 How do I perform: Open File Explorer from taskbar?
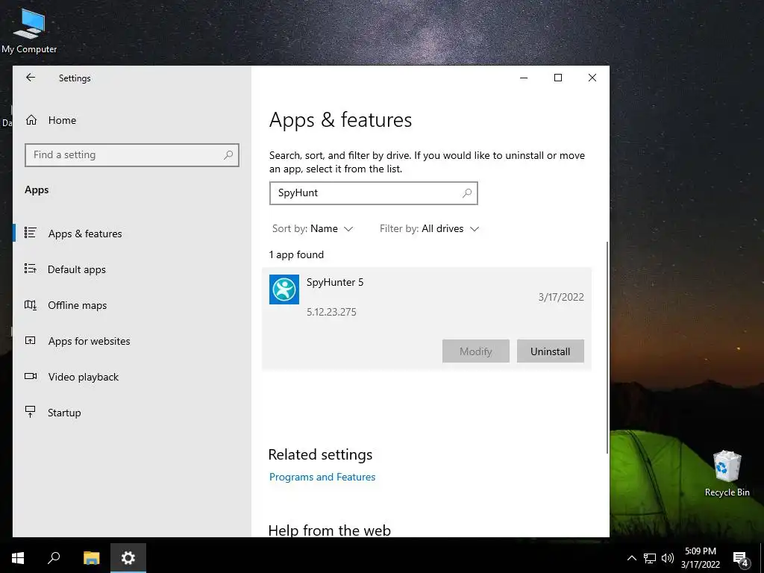coord(91,558)
